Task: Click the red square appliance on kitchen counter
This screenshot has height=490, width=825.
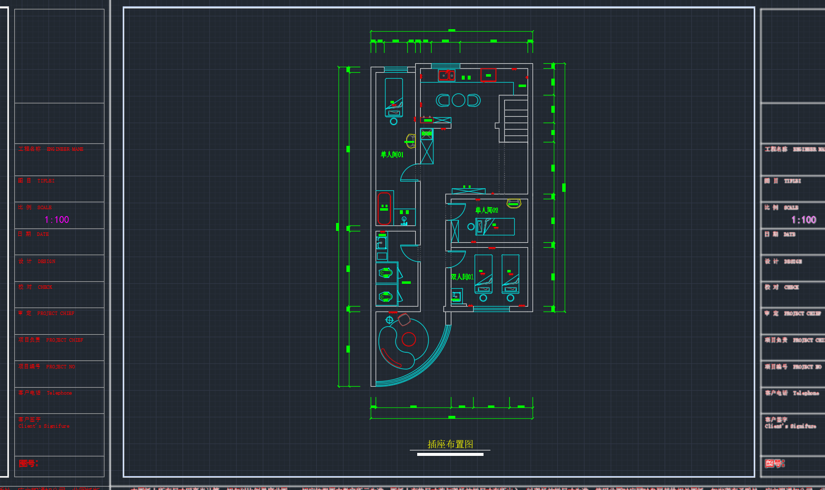Action: pos(488,75)
